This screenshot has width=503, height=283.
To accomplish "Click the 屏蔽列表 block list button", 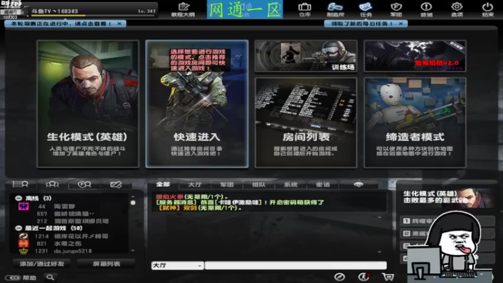I will (106, 264).
